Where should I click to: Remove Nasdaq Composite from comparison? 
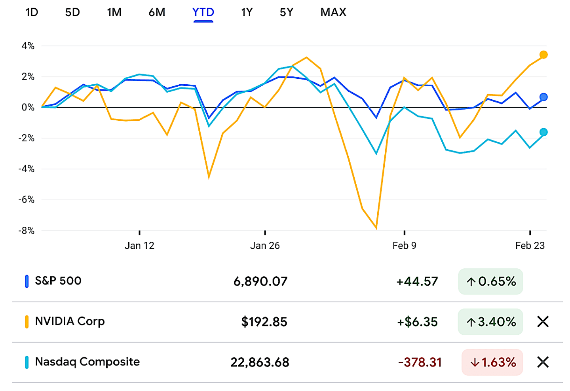point(543,362)
